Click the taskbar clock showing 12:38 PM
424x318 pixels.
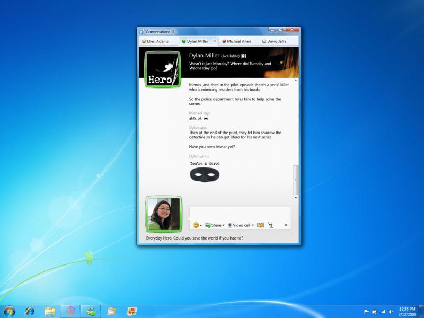coord(407,312)
